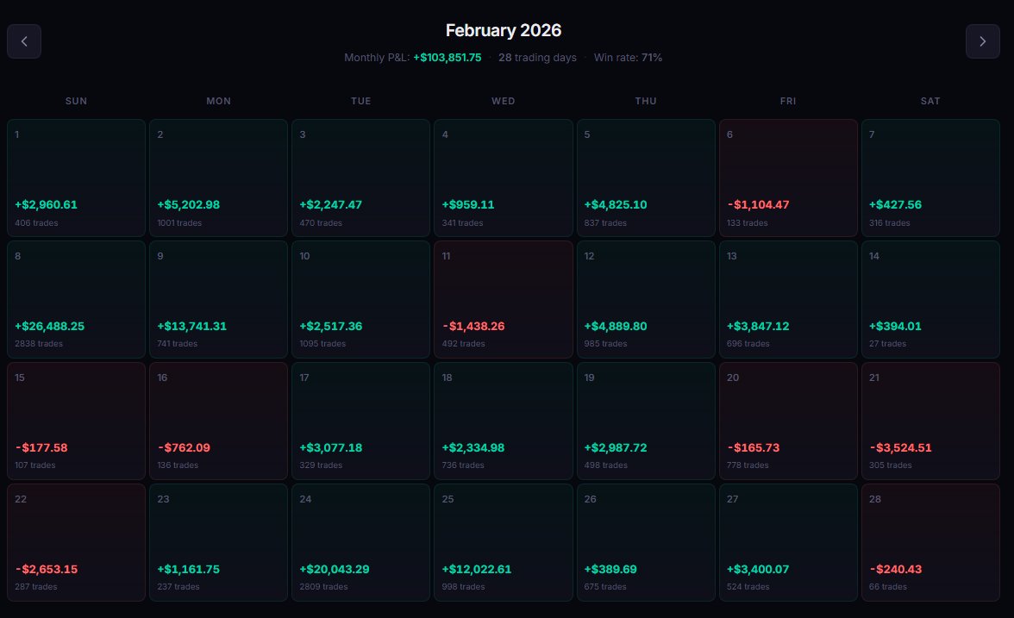Viewport: 1014px width, 618px height.
Task: Click the 998 trades count
Action: point(463,587)
